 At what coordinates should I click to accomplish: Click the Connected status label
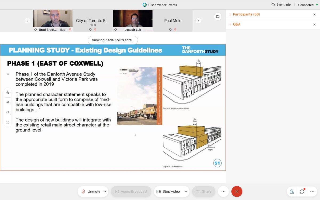306,5
